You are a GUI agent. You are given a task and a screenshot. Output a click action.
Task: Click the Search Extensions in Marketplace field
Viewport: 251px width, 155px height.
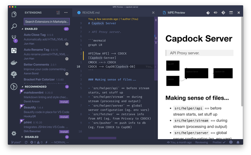pos(47,22)
